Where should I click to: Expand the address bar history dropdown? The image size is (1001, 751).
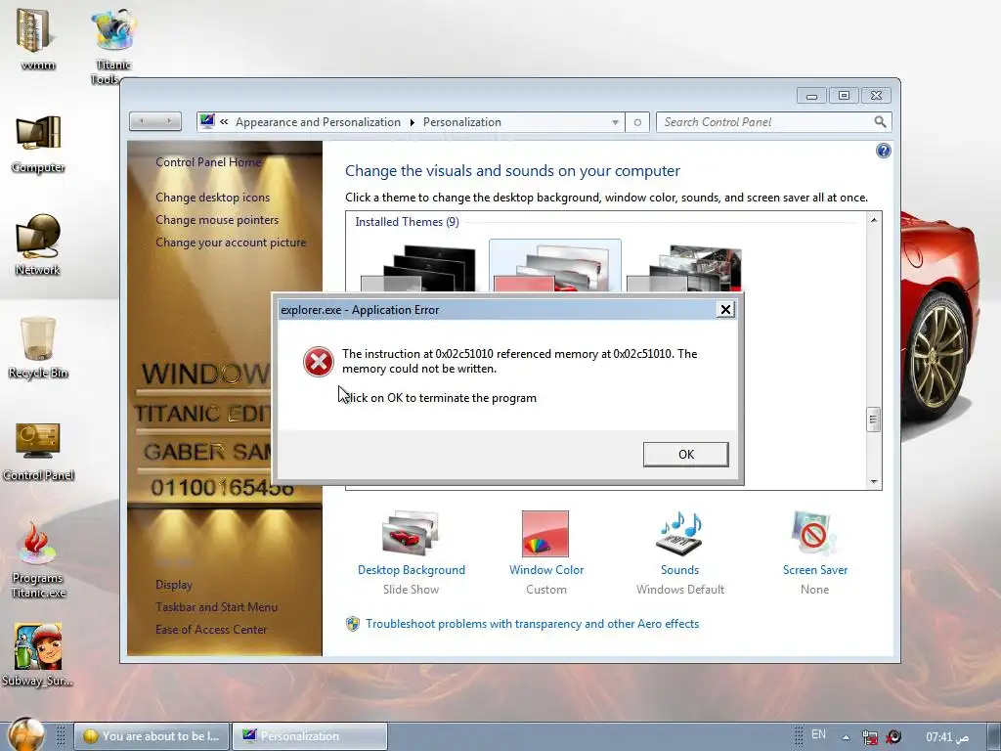click(615, 122)
